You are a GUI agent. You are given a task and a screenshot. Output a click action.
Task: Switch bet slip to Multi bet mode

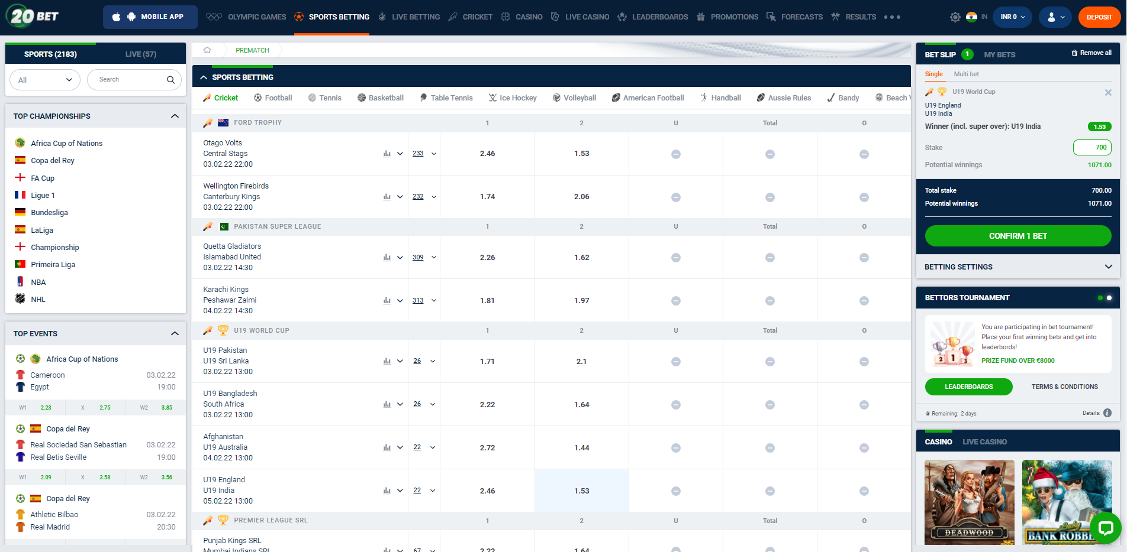coord(966,74)
